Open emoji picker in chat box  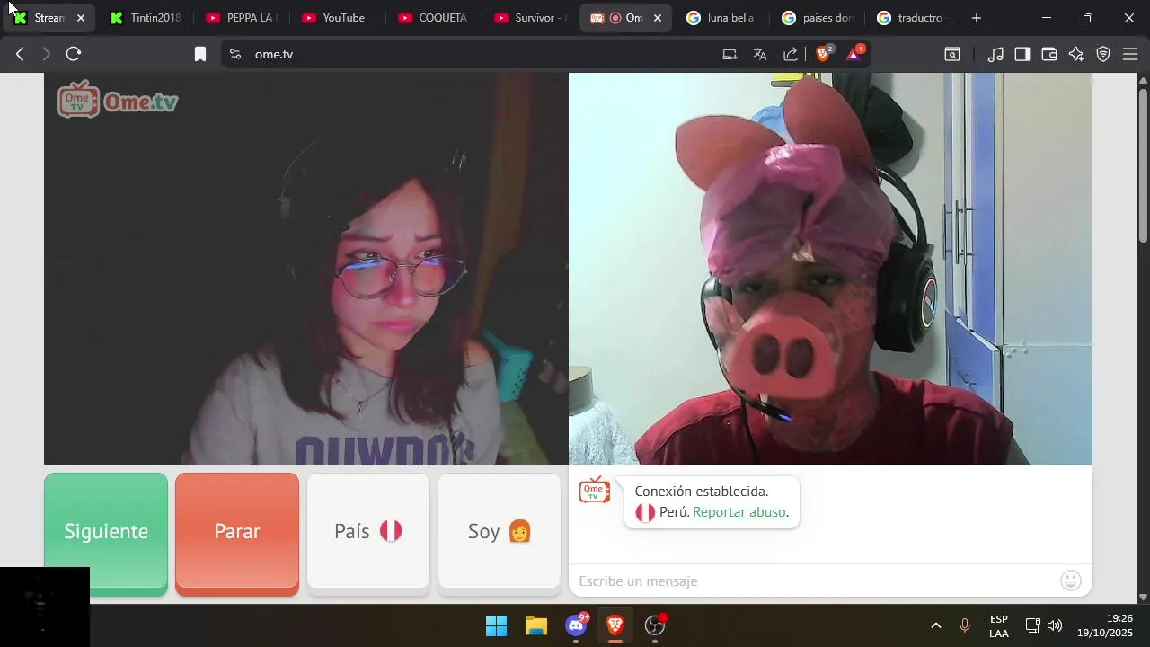1070,581
